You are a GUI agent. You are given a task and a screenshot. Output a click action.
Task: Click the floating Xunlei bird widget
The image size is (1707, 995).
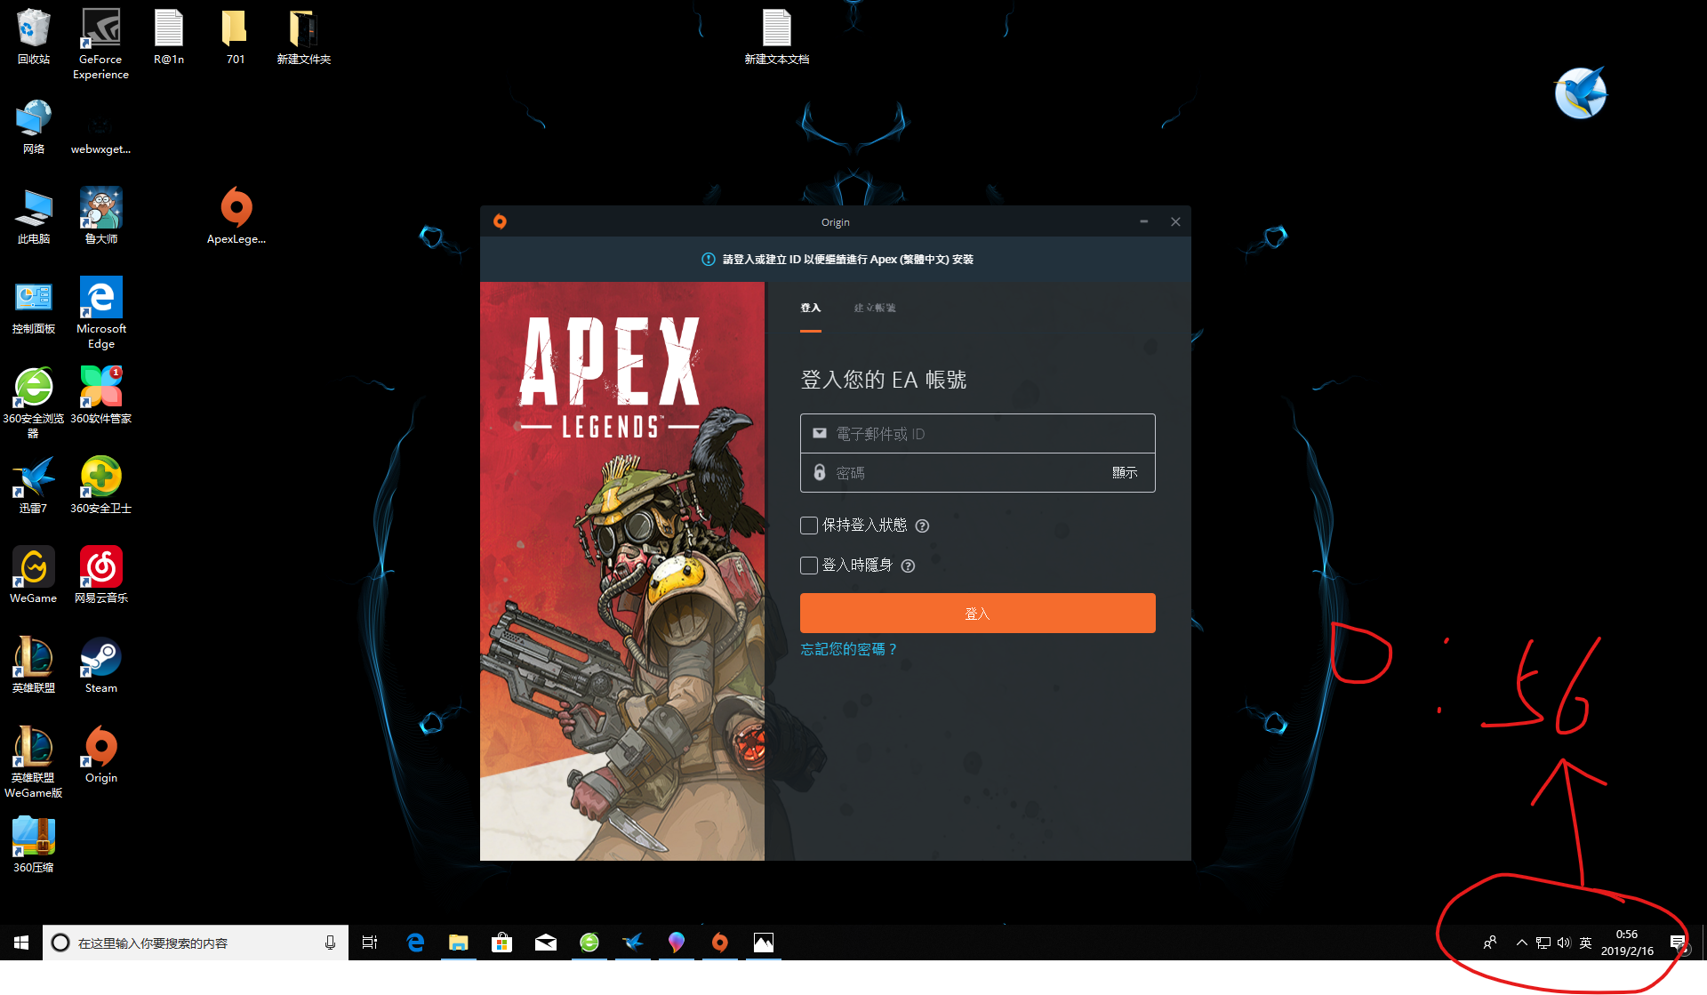(1580, 93)
